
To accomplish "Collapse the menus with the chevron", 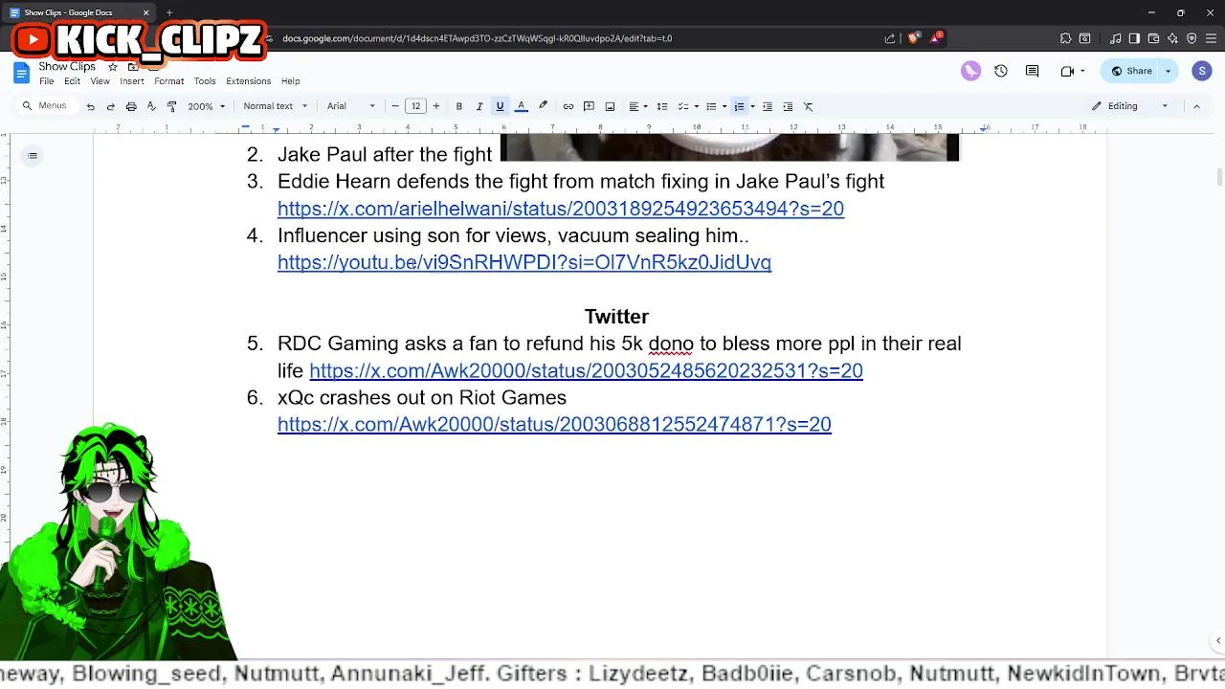I will click(x=1196, y=106).
